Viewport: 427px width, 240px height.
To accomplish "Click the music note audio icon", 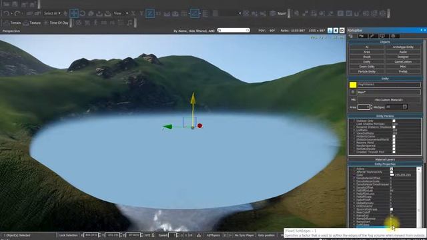I will coord(129,23).
